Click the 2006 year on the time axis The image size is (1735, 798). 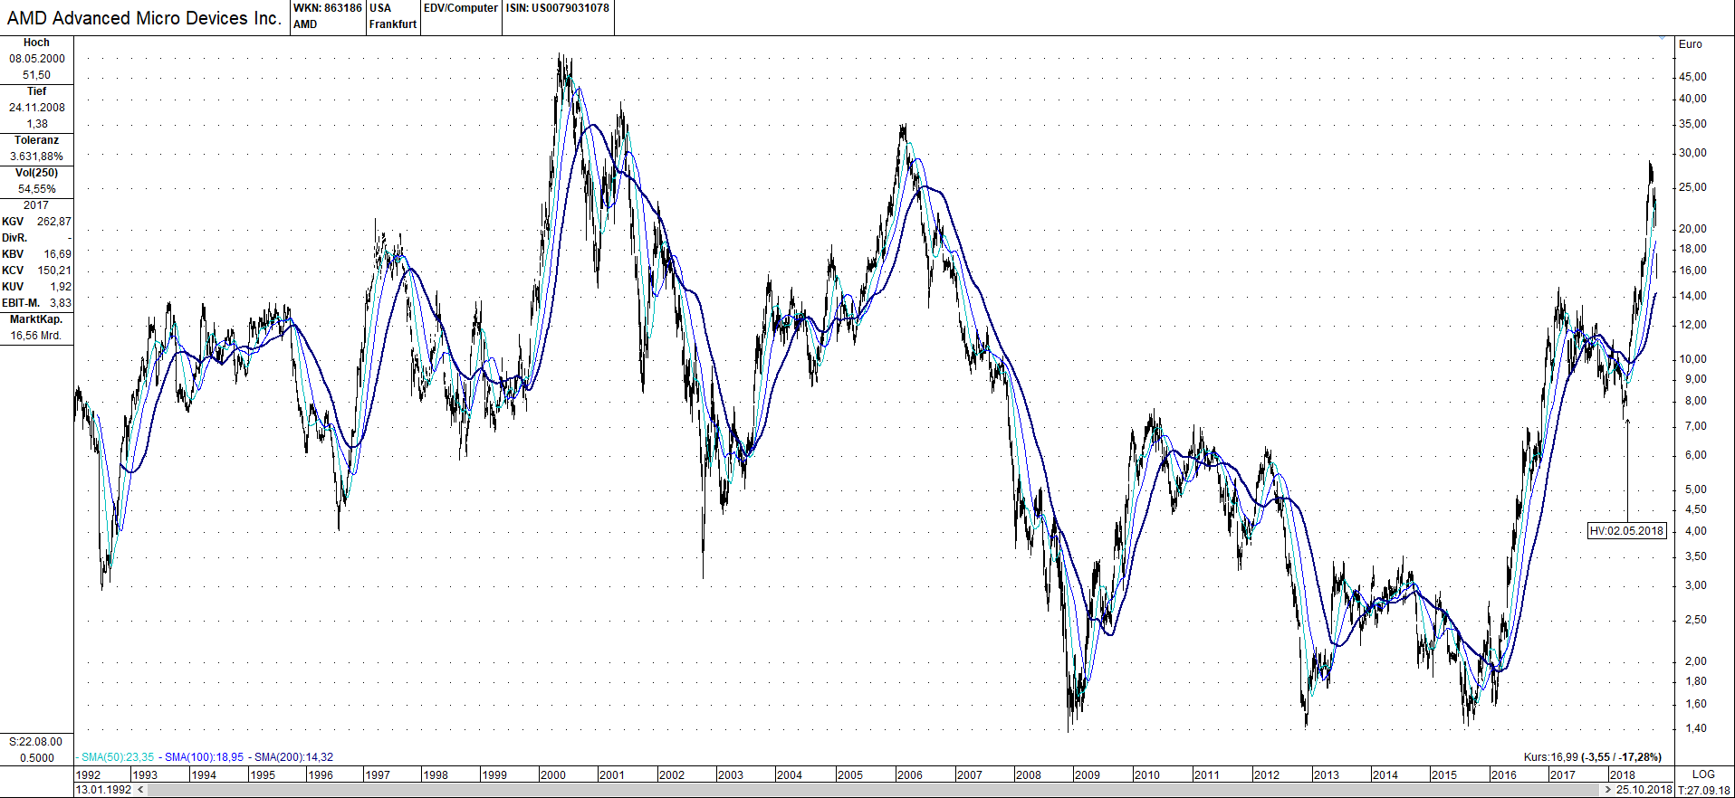click(910, 775)
